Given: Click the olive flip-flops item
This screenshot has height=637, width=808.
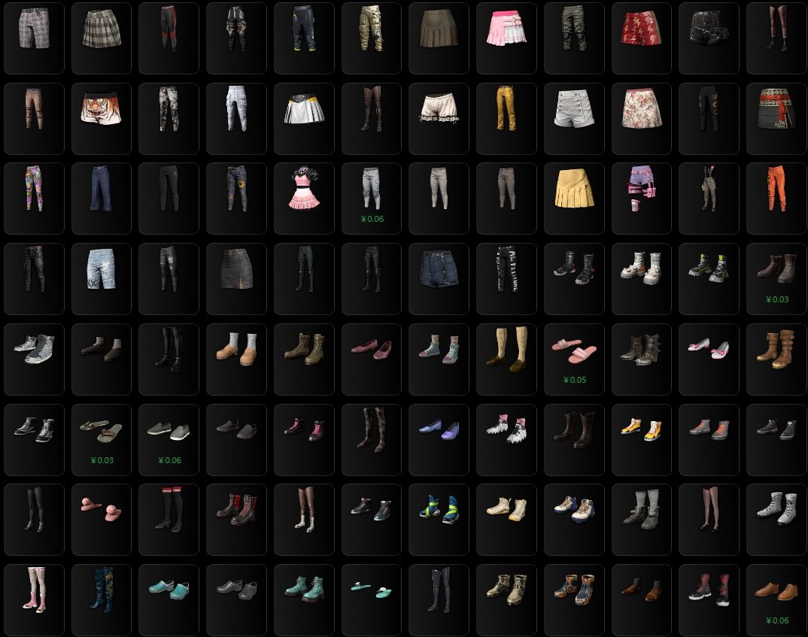Looking at the screenshot, I should point(101,432).
